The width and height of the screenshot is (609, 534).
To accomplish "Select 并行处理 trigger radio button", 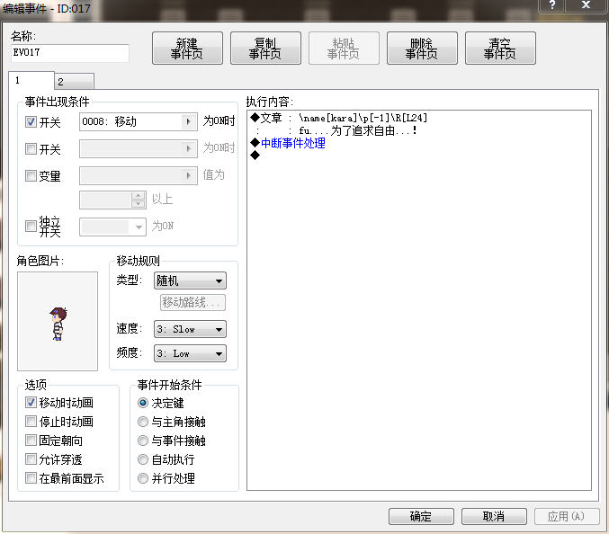I will [x=143, y=478].
